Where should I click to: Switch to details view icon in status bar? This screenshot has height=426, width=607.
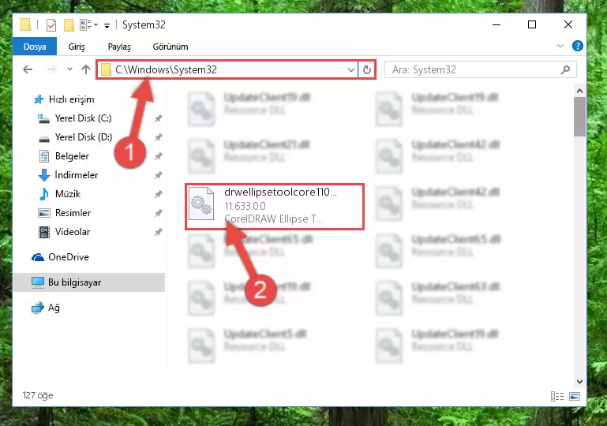coord(557,396)
